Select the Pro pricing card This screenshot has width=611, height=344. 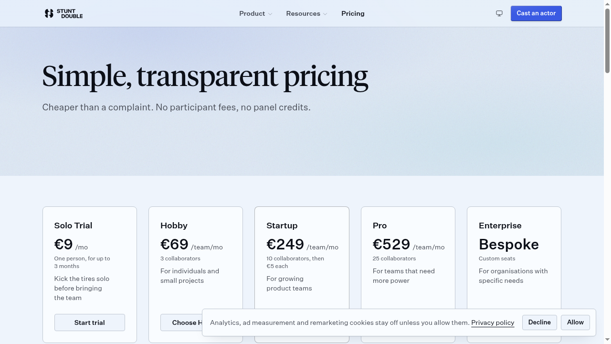[408, 258]
